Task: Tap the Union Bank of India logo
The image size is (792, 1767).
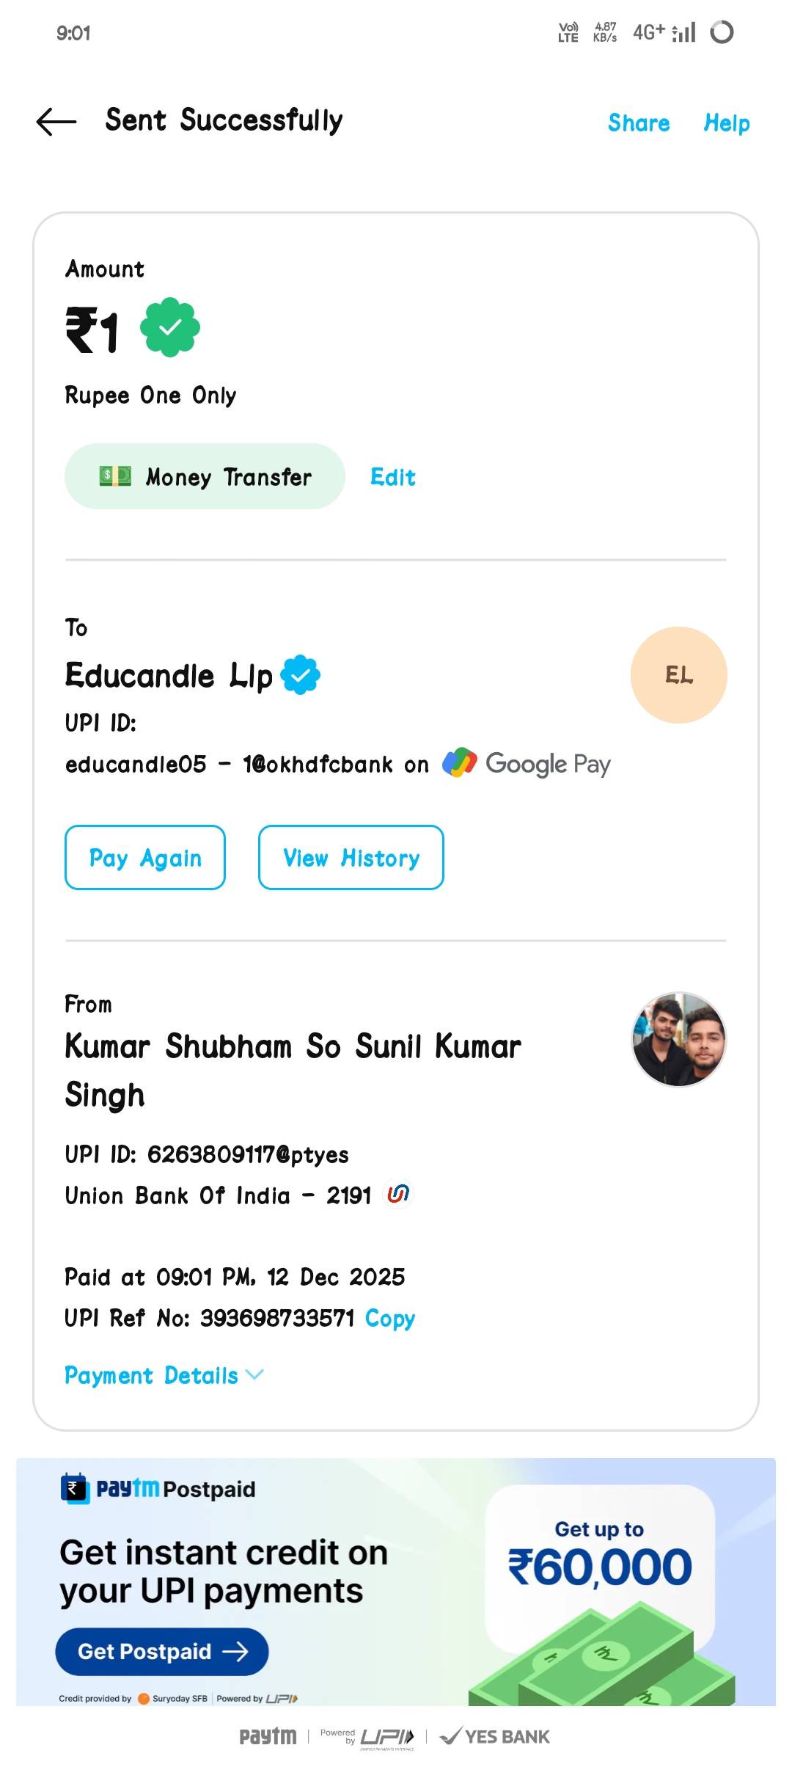Action: point(398,1195)
